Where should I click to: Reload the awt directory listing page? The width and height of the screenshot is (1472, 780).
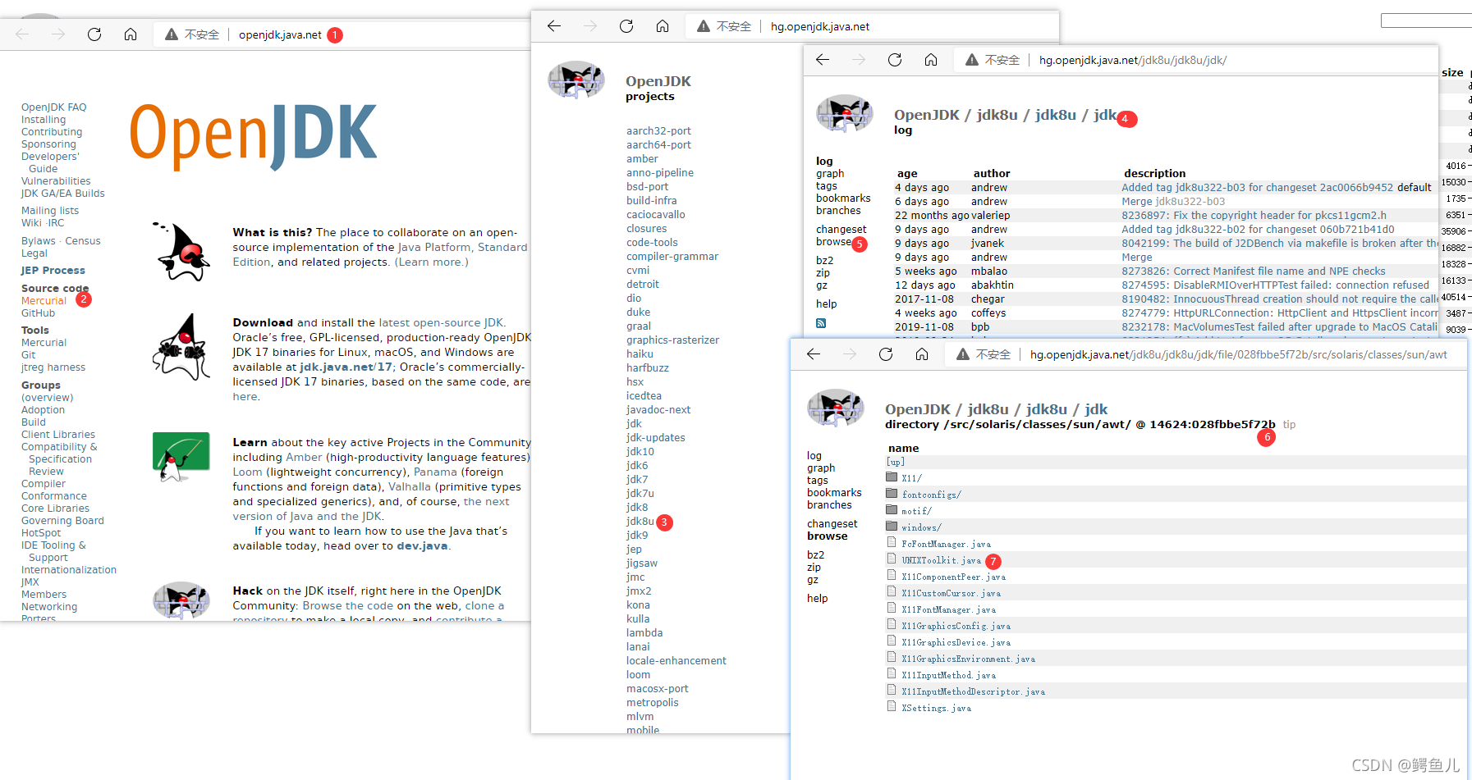click(x=886, y=354)
